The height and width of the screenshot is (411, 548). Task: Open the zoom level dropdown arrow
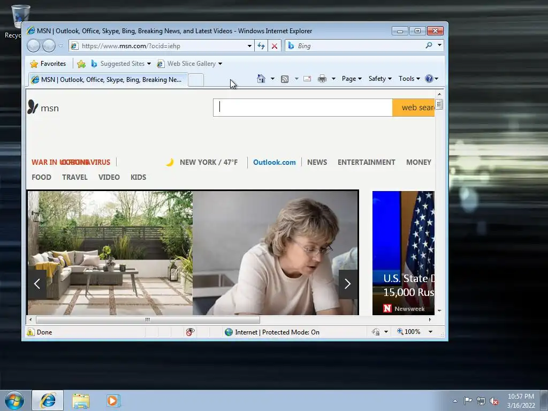click(431, 332)
